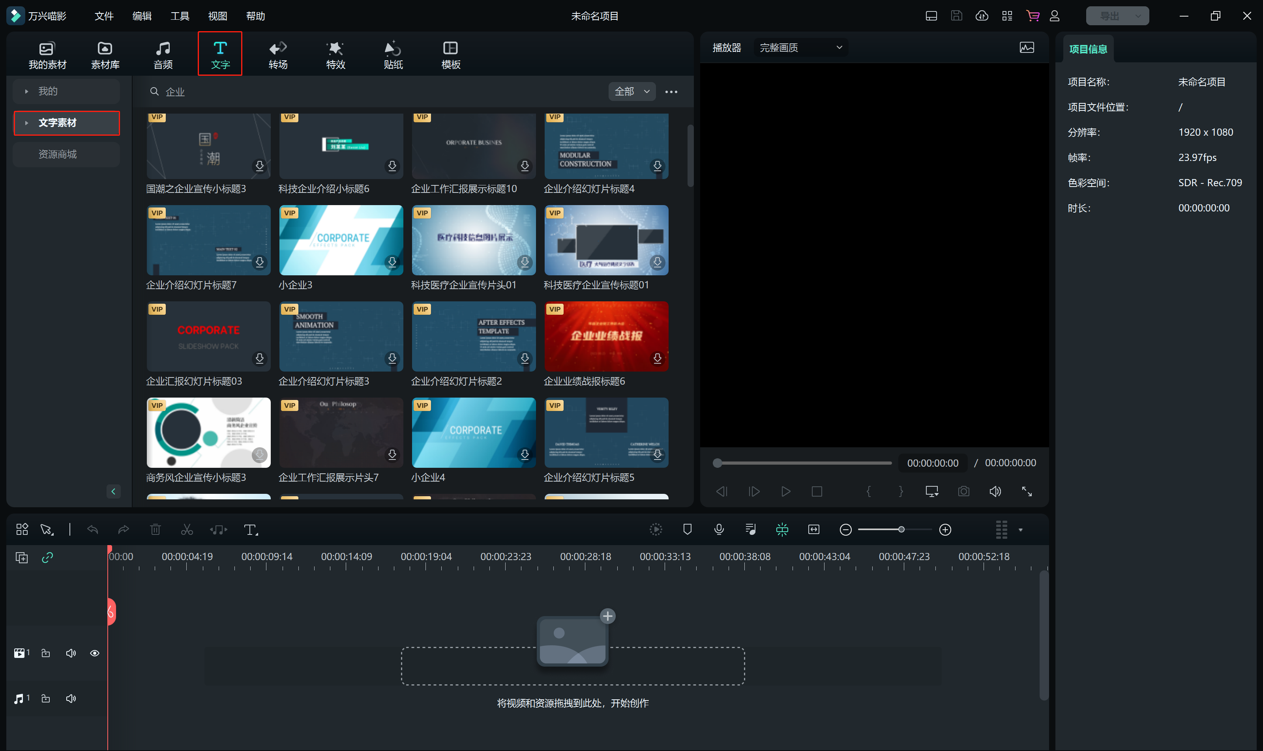1263x751 pixels.
Task: Mute audio track 1 speaker icon
Action: (x=71, y=699)
